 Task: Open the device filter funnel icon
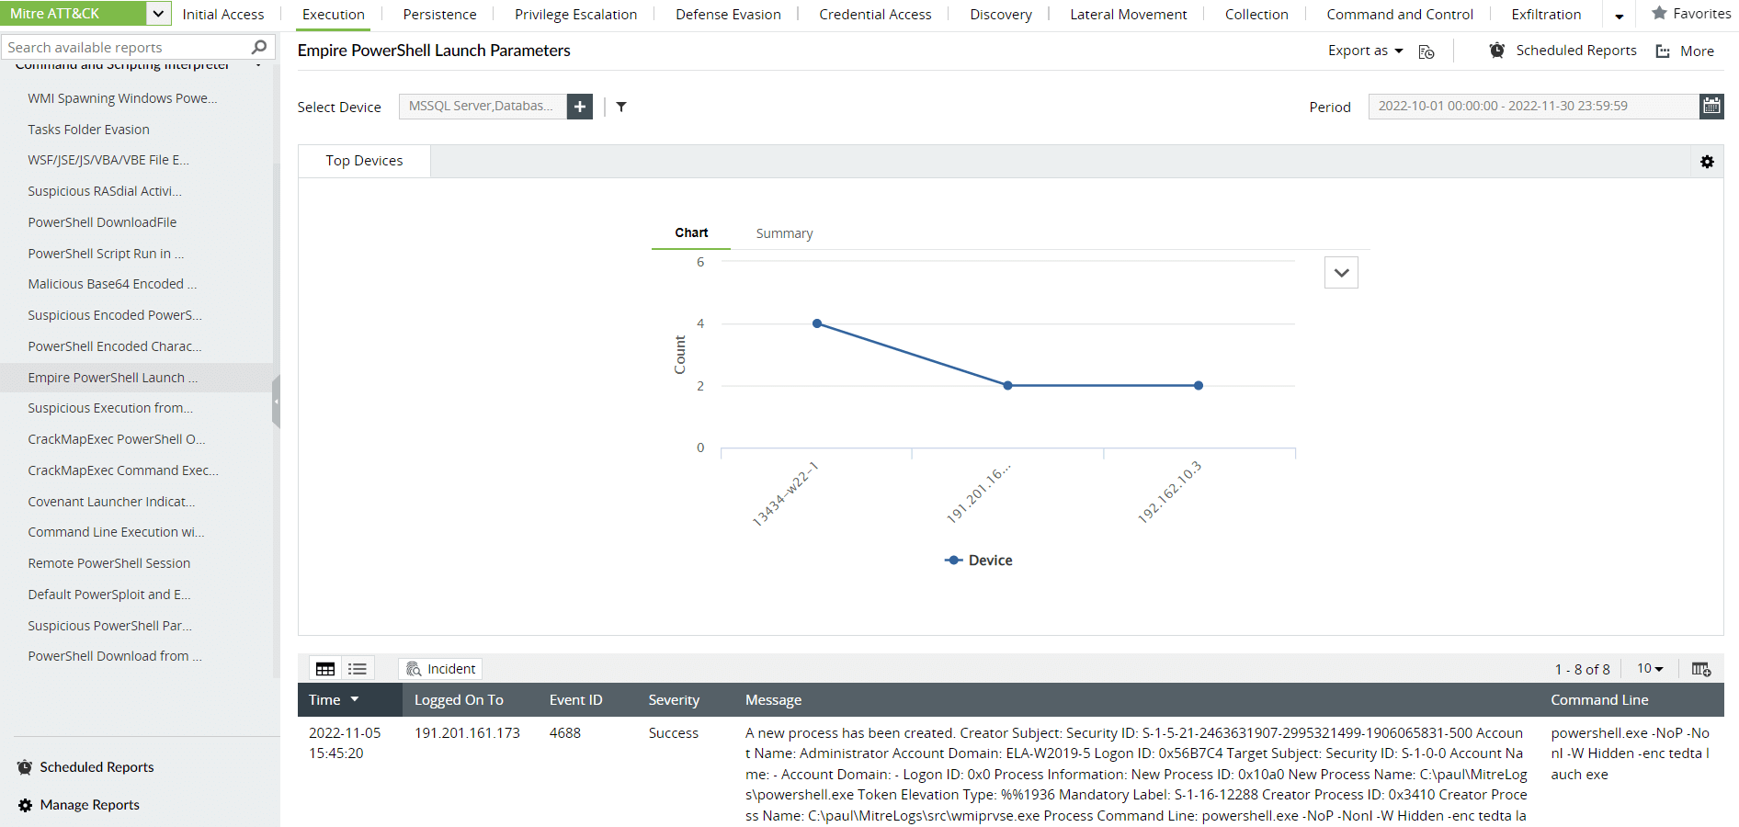pos(621,107)
